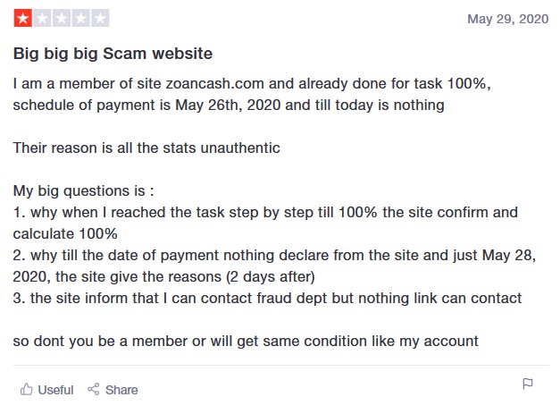Click the sentence about stats unauthentic
This screenshot has height=414, width=560.
146,148
